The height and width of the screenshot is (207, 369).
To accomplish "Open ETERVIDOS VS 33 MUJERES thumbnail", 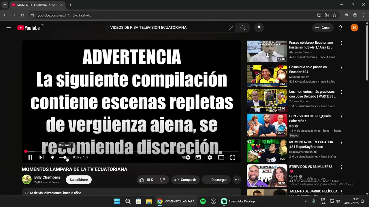I will click(x=267, y=175).
